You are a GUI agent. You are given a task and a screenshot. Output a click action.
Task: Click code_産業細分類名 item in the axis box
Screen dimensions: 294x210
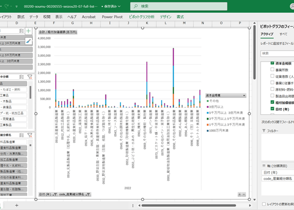(278, 179)
